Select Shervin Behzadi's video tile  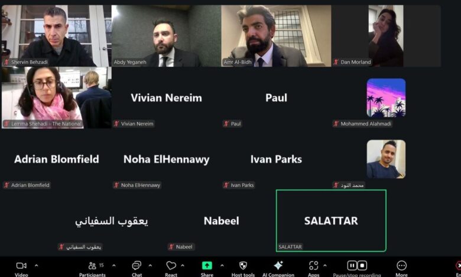point(57,36)
